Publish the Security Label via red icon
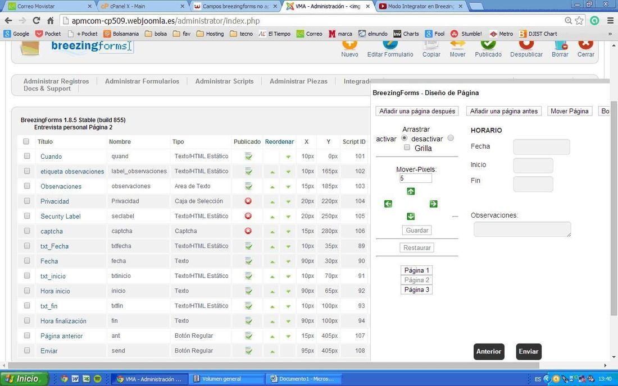The height and width of the screenshot is (386, 618). [x=248, y=216]
